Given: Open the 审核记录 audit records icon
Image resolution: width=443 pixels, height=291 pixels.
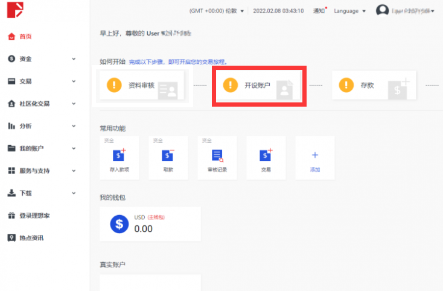Looking at the screenshot, I should pos(217,155).
